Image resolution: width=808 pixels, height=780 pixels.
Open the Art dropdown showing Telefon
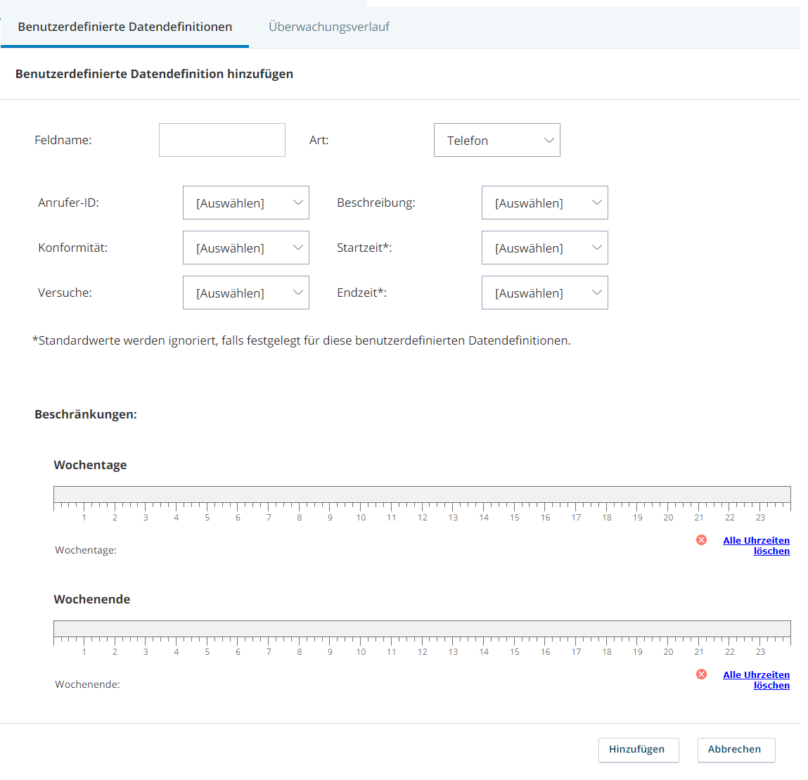[x=496, y=140]
